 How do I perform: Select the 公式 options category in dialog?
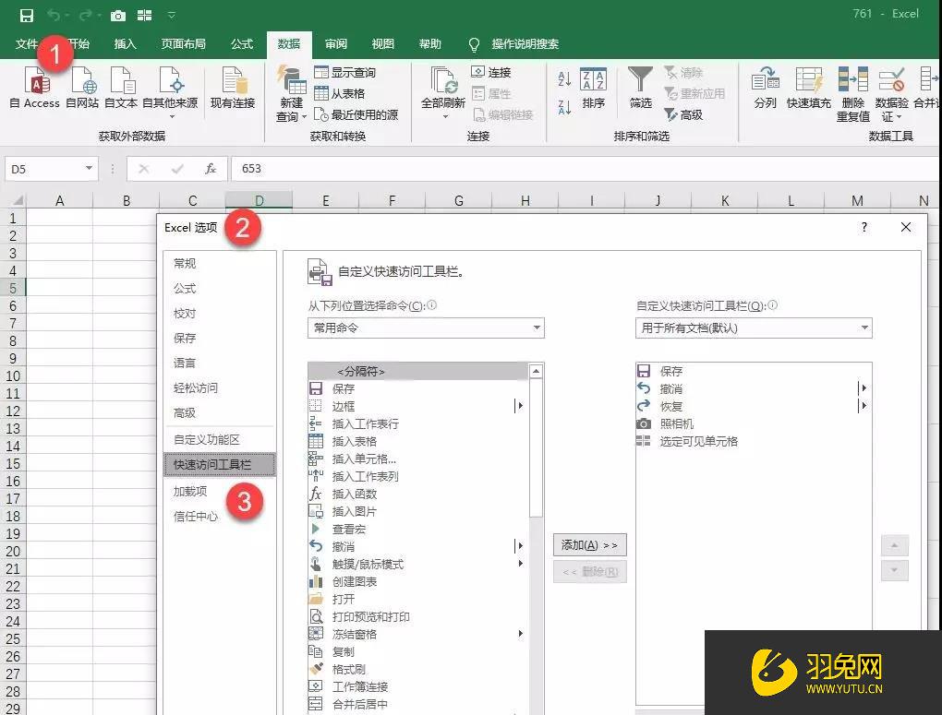coord(185,288)
